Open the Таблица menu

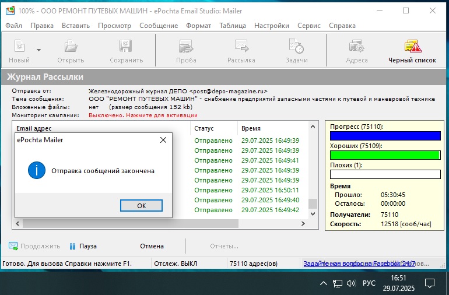click(x=233, y=26)
